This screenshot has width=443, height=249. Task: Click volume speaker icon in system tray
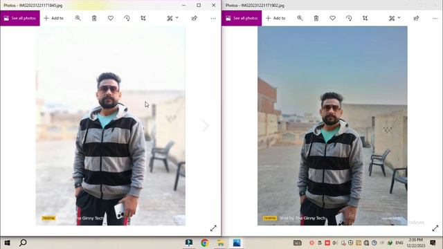pyautogui.click(x=335, y=243)
